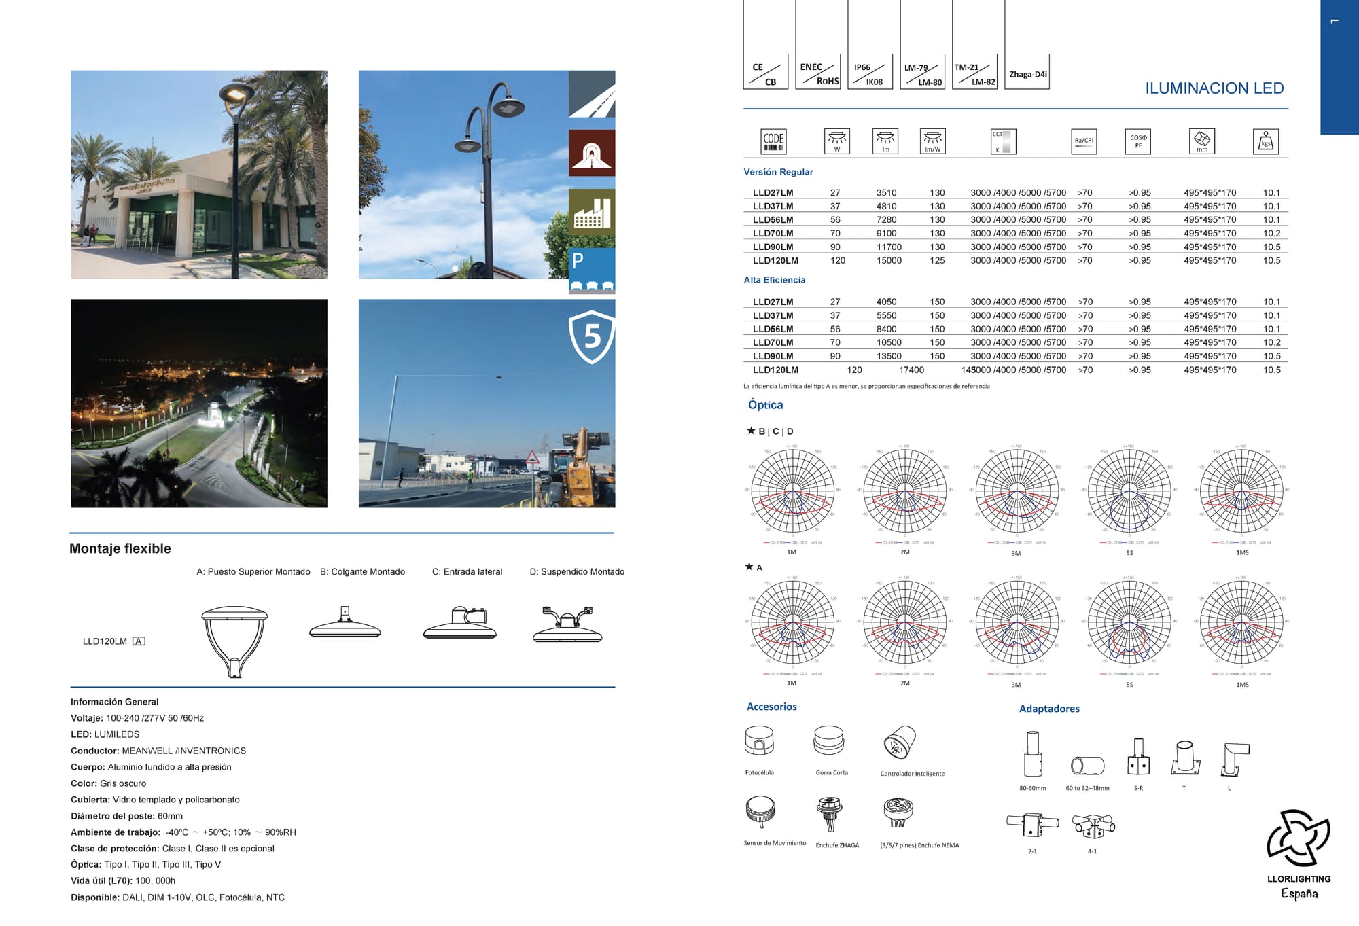
Task: Click the Adaptadores section heading
Action: (1049, 709)
